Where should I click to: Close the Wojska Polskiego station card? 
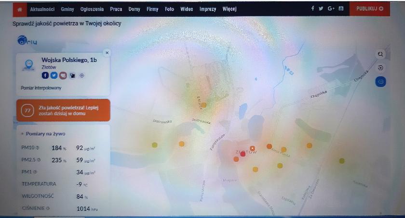coord(107,53)
